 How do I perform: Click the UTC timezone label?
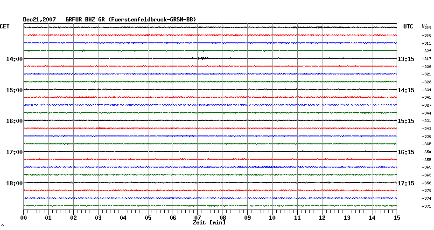[x=408, y=27]
